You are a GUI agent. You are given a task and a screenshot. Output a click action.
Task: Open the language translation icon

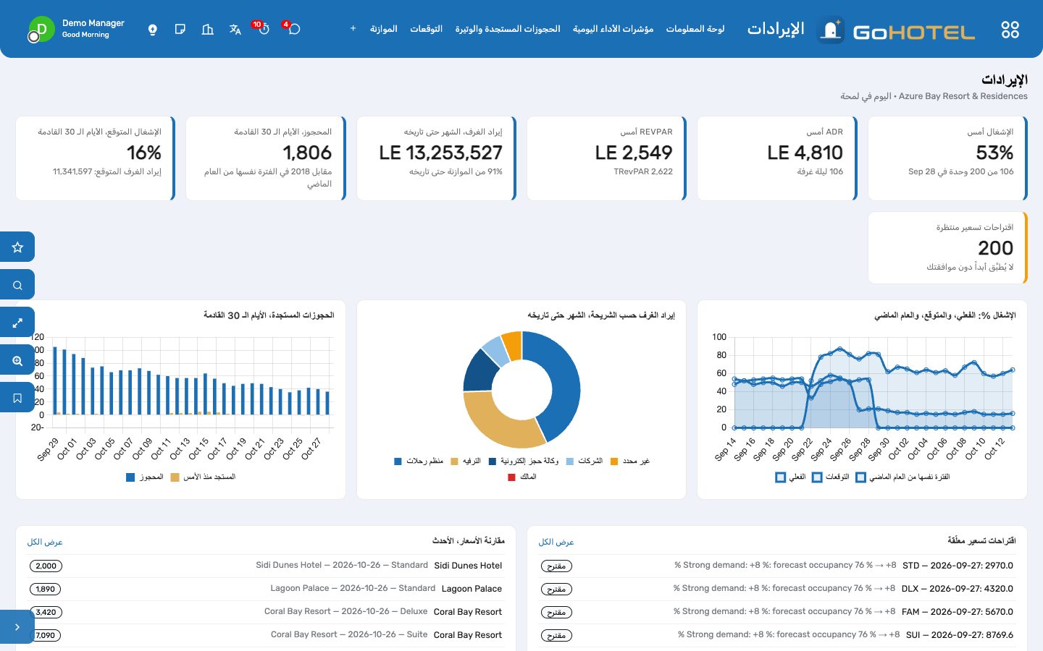pos(235,30)
